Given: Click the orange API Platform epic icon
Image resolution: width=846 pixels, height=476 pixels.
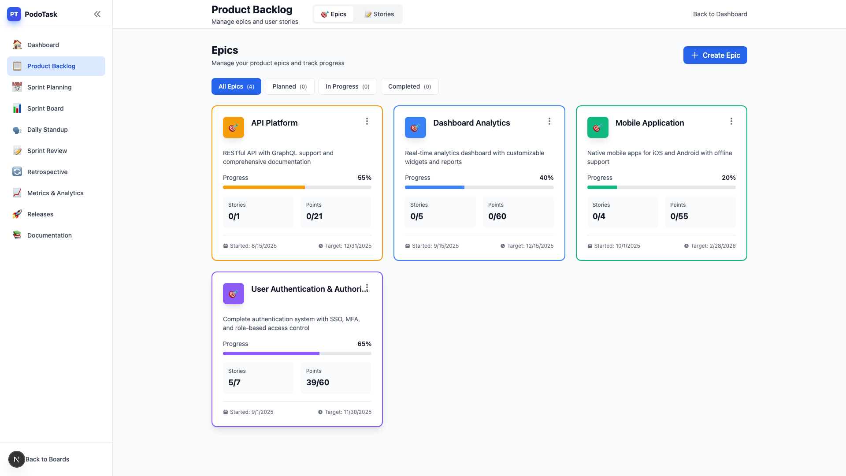Looking at the screenshot, I should click(233, 127).
